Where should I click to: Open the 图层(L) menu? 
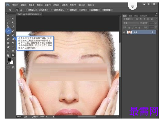coord(39,5)
